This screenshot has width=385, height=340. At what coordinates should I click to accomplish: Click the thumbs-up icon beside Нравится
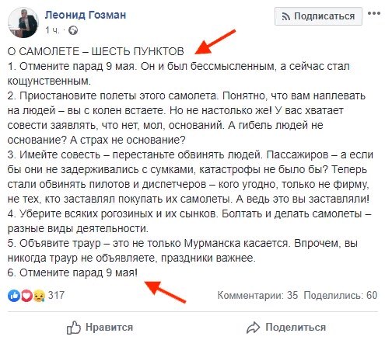(x=74, y=328)
